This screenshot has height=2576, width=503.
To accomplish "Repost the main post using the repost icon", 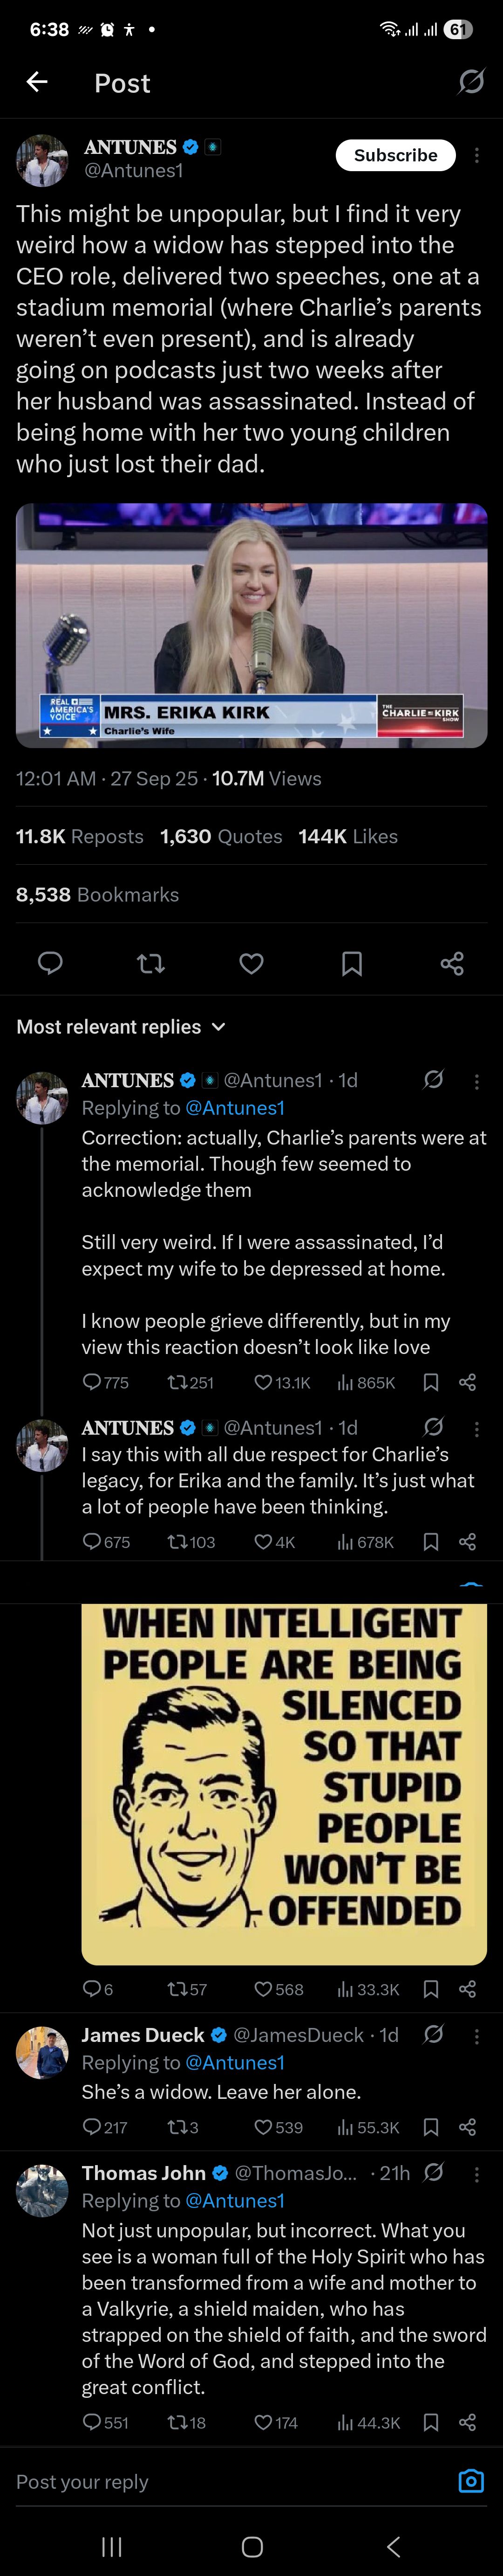I will 151,963.
